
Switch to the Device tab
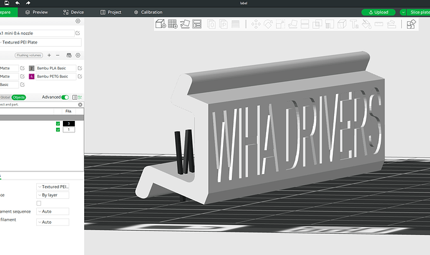(x=74, y=12)
